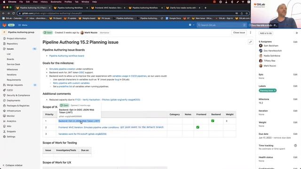Click the GitLab logo in header
Screen dimensions: 301x169
pyautogui.click(x=4, y=25)
